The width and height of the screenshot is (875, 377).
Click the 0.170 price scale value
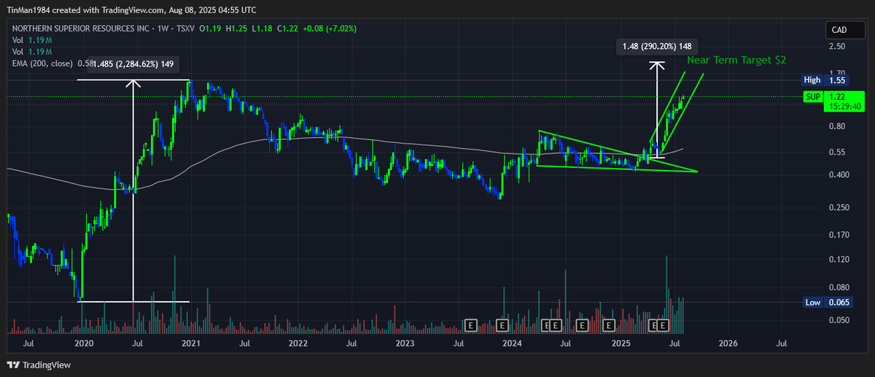[838, 235]
